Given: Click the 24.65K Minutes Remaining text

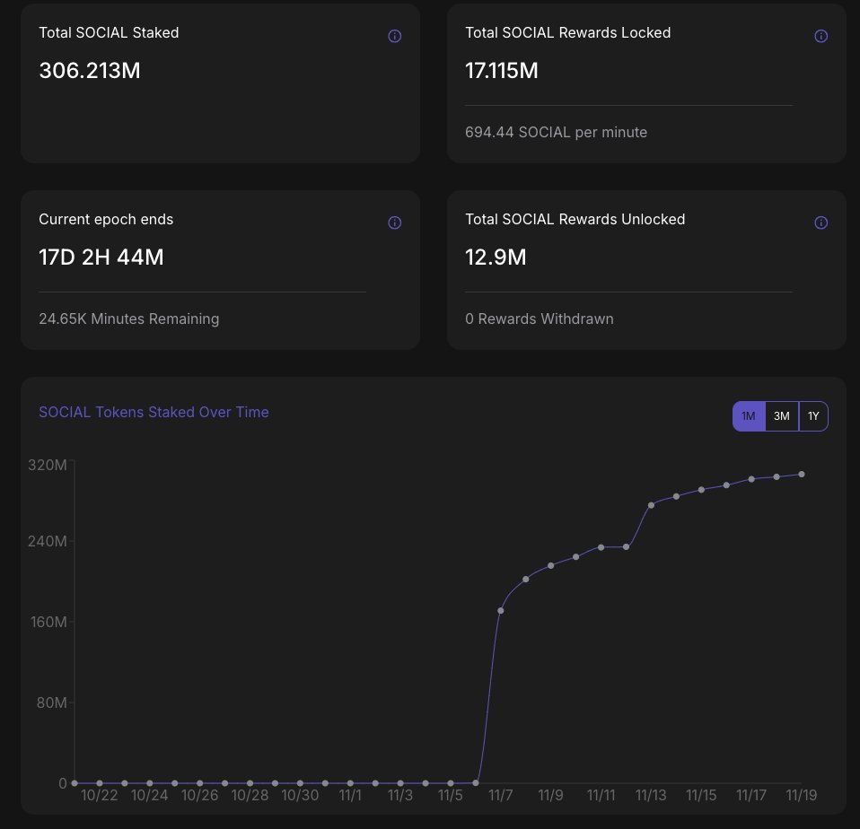Looking at the screenshot, I should click(x=128, y=319).
